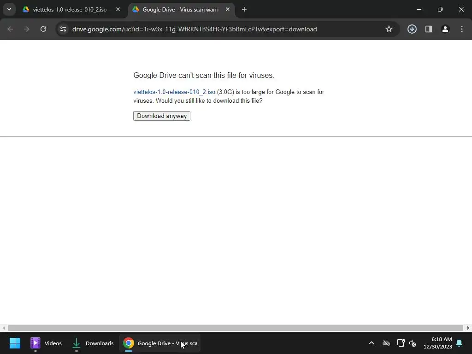
Task: Close the Google Drive virus scan tab
Action: pos(228,10)
